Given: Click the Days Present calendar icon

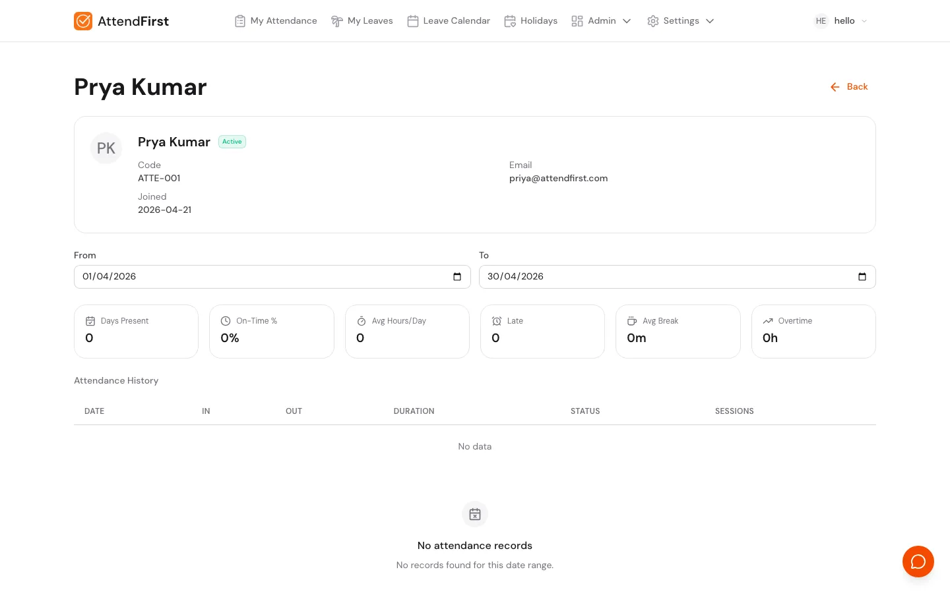Looking at the screenshot, I should [x=90, y=321].
